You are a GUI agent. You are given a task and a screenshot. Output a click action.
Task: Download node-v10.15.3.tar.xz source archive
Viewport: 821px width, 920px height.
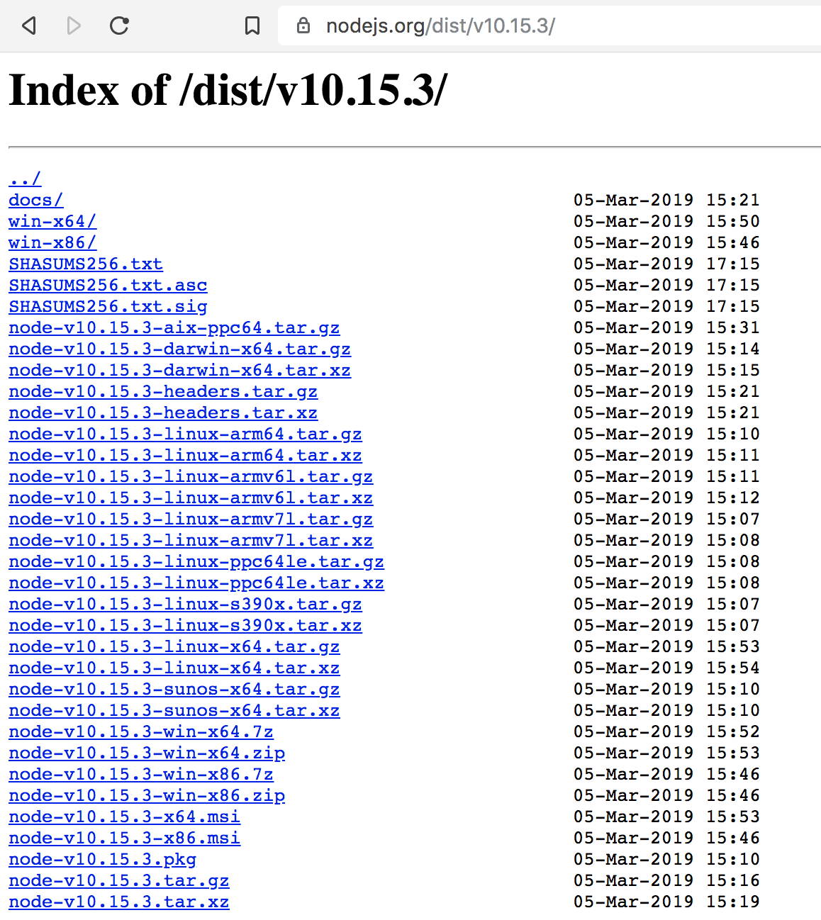(119, 902)
